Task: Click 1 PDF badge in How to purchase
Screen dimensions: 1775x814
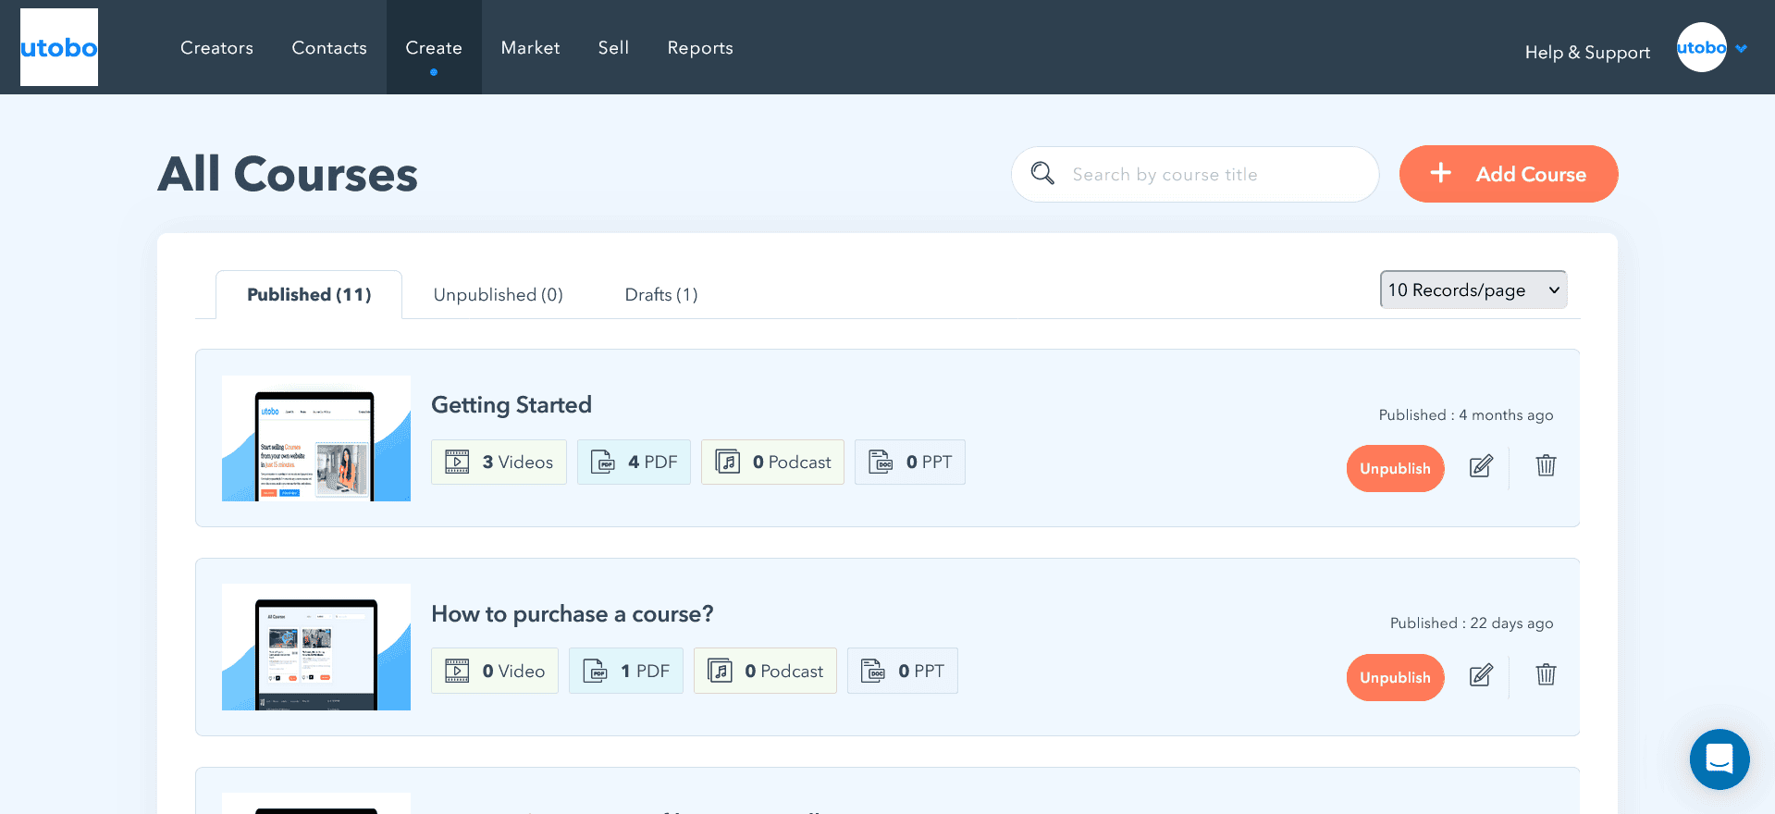Action: pos(626,671)
